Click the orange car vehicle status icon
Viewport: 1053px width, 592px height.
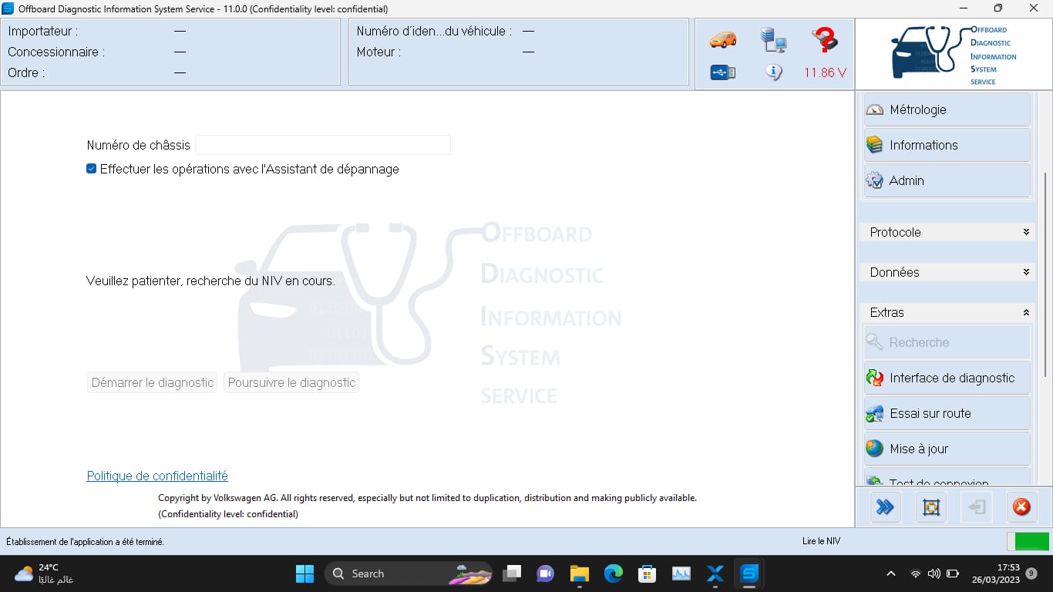(x=722, y=39)
